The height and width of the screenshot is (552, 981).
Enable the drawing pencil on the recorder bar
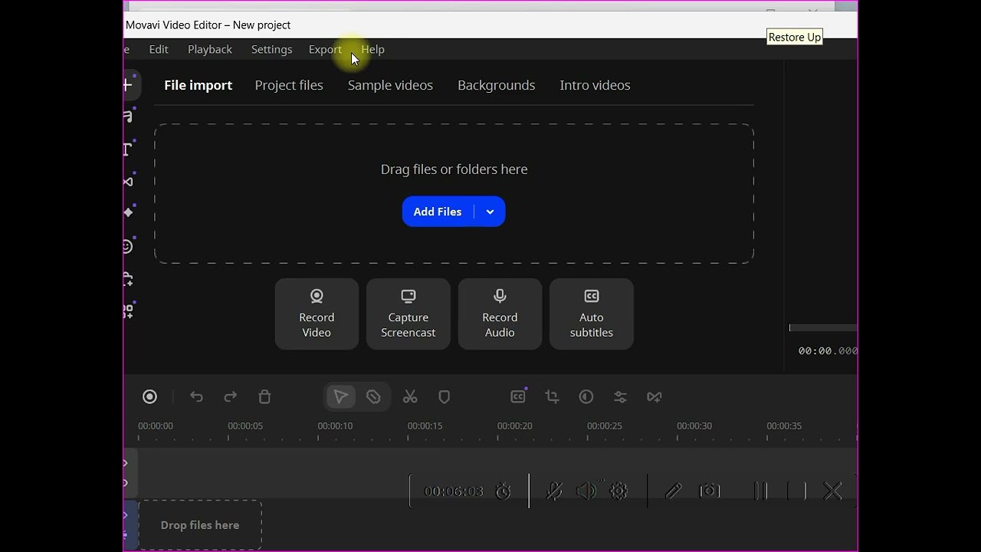pos(673,491)
